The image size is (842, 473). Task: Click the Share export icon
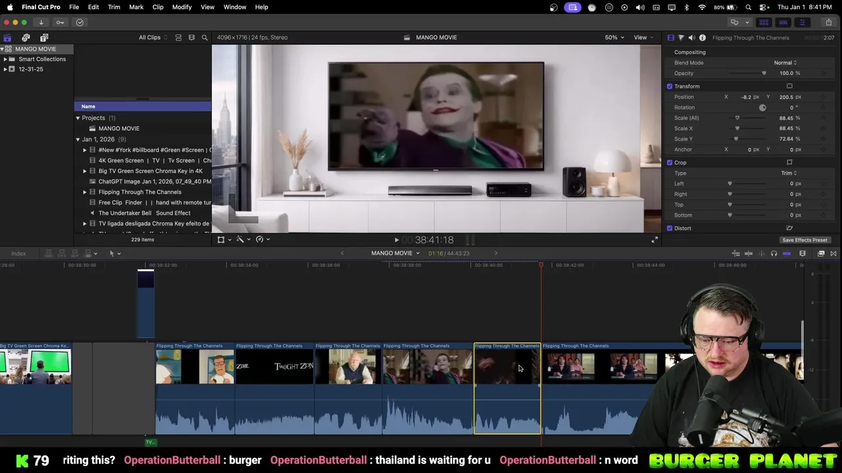[828, 22]
